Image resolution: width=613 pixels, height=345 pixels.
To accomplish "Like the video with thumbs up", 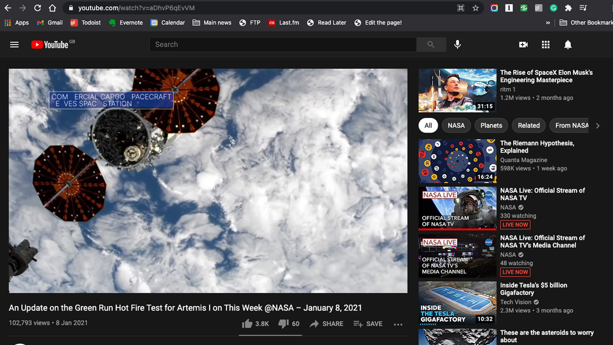I will click(x=247, y=324).
